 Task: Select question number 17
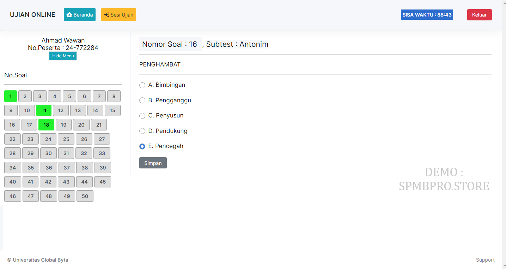(x=29, y=125)
